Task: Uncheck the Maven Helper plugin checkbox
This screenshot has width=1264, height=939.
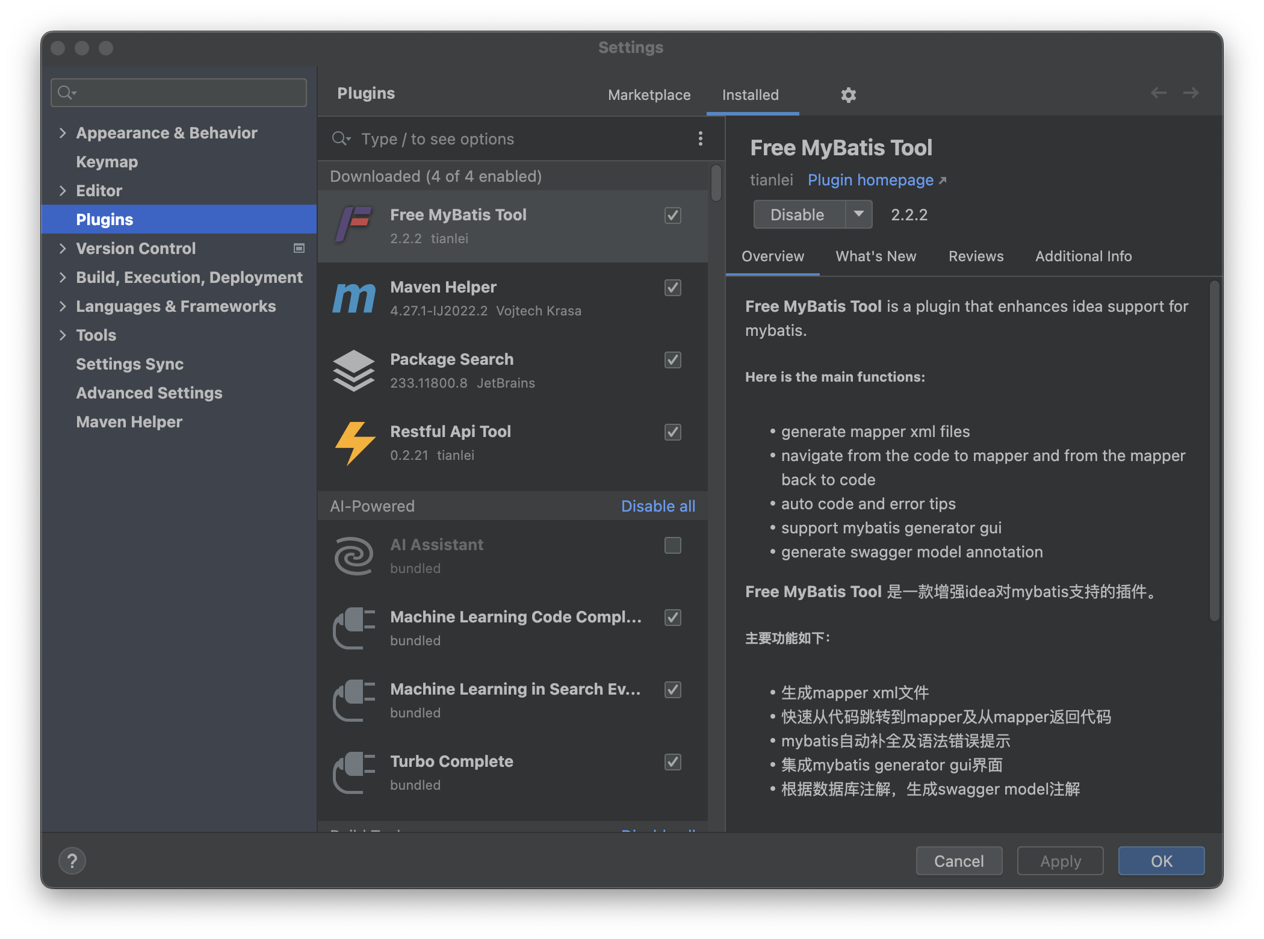Action: point(672,288)
